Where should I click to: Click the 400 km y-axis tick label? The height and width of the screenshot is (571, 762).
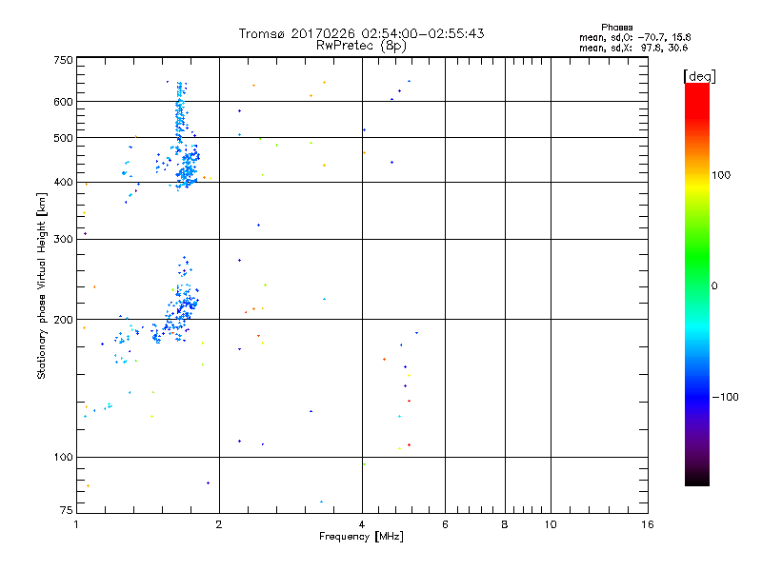tap(63, 182)
